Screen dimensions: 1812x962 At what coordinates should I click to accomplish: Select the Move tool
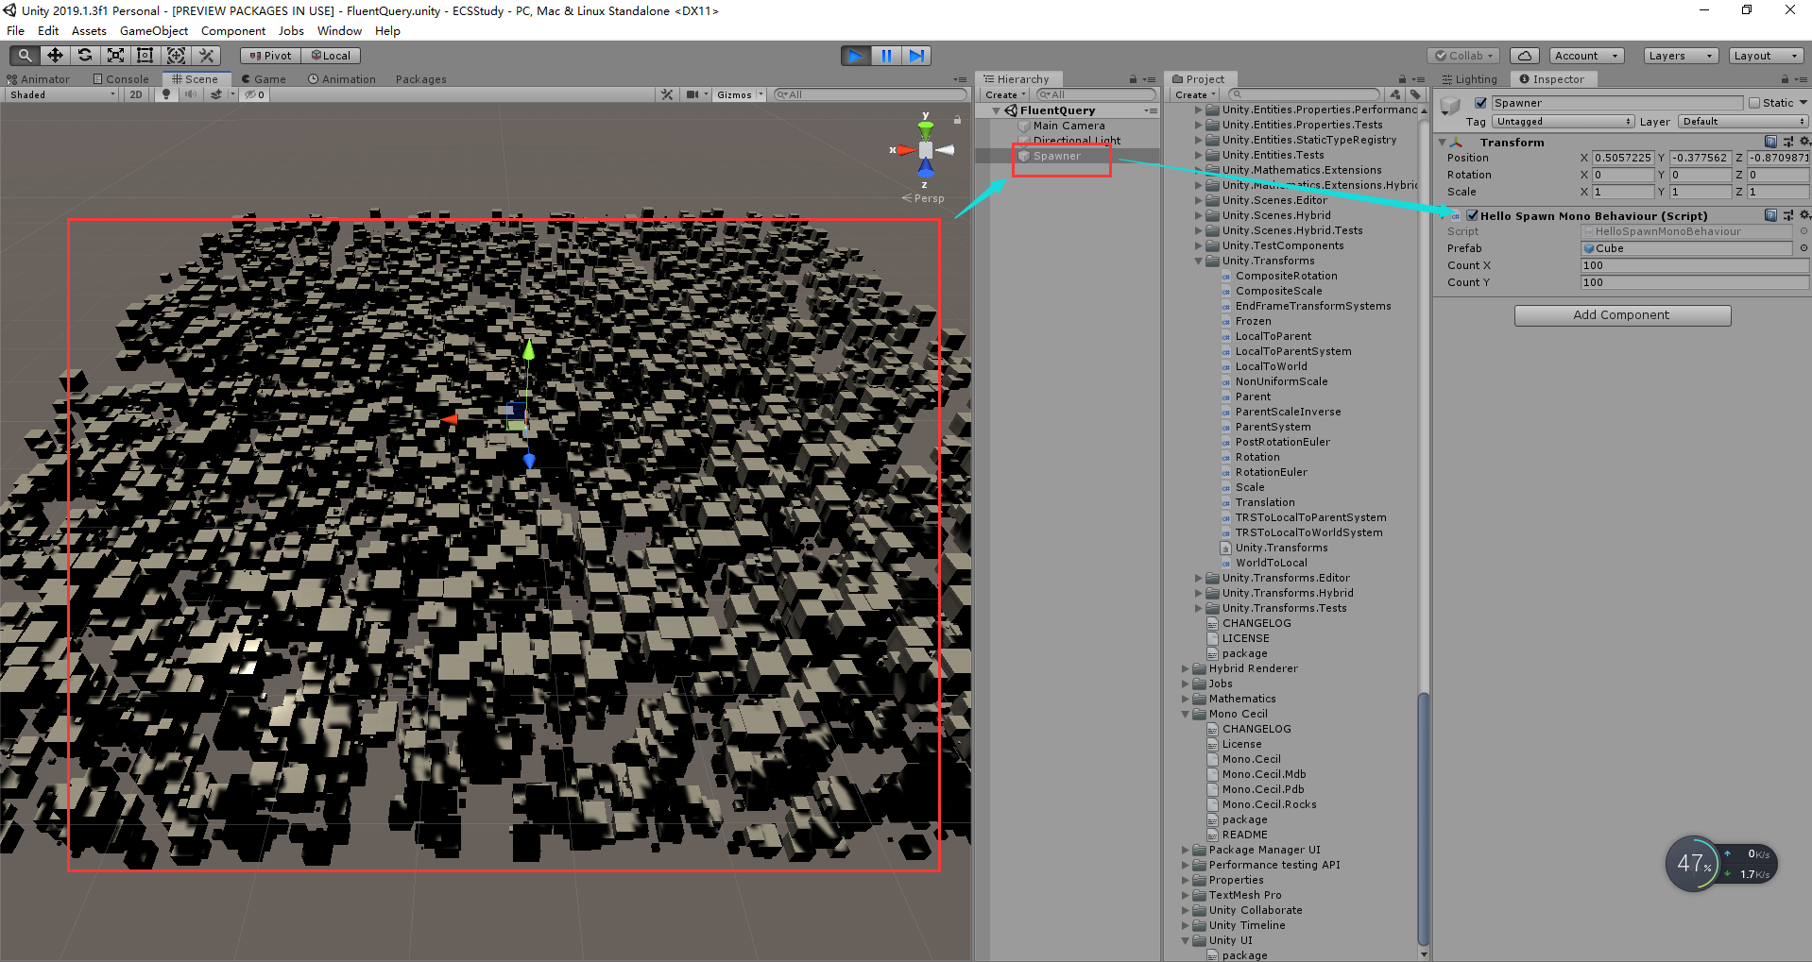pos(55,56)
